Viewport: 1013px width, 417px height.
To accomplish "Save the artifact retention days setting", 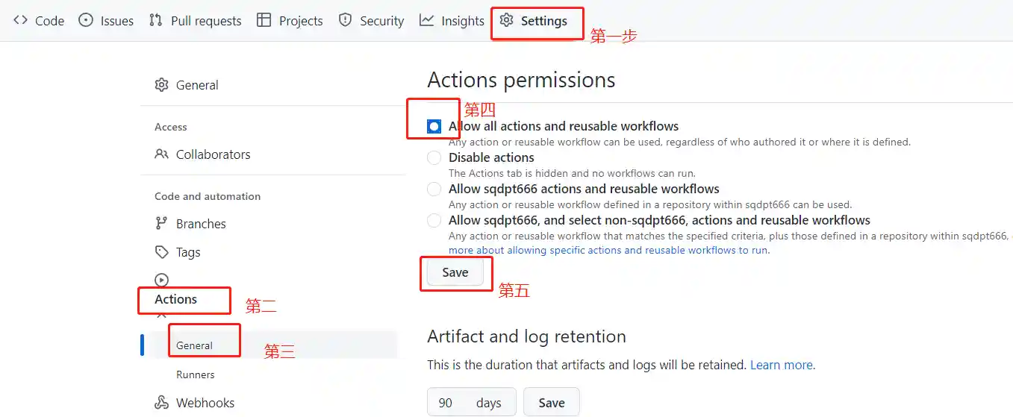I will tap(551, 403).
